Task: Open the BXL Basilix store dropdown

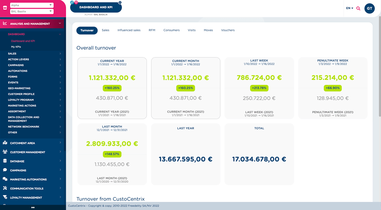Action: tap(32, 11)
